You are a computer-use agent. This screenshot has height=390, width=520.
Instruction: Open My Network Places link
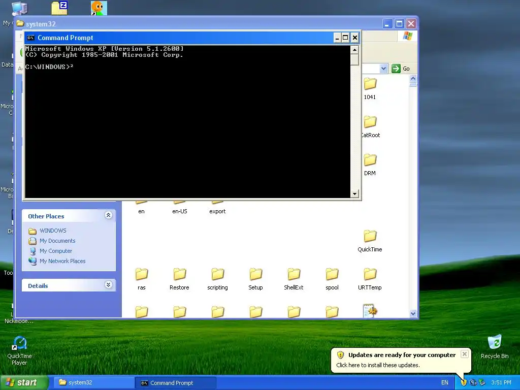[62, 261]
